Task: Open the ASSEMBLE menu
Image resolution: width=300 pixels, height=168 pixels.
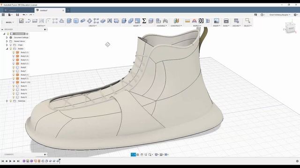Action: point(162,26)
